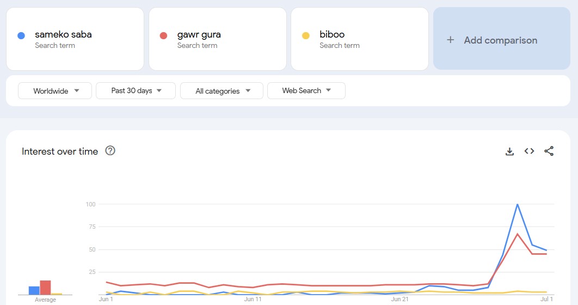Click the Jun 21 axis label
Image resolution: width=578 pixels, height=305 pixels.
pyautogui.click(x=399, y=299)
